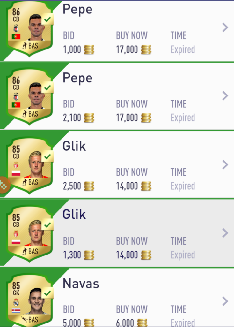This screenshot has width=234, height=327.
Task: Expand the highlighted Glik listing with its chevron
Action: (x=225, y=233)
